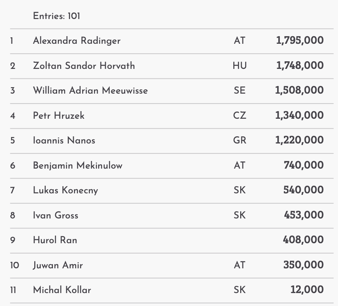The width and height of the screenshot is (338, 306).
Task: Click Lukas Konecny's name
Action: click(65, 190)
